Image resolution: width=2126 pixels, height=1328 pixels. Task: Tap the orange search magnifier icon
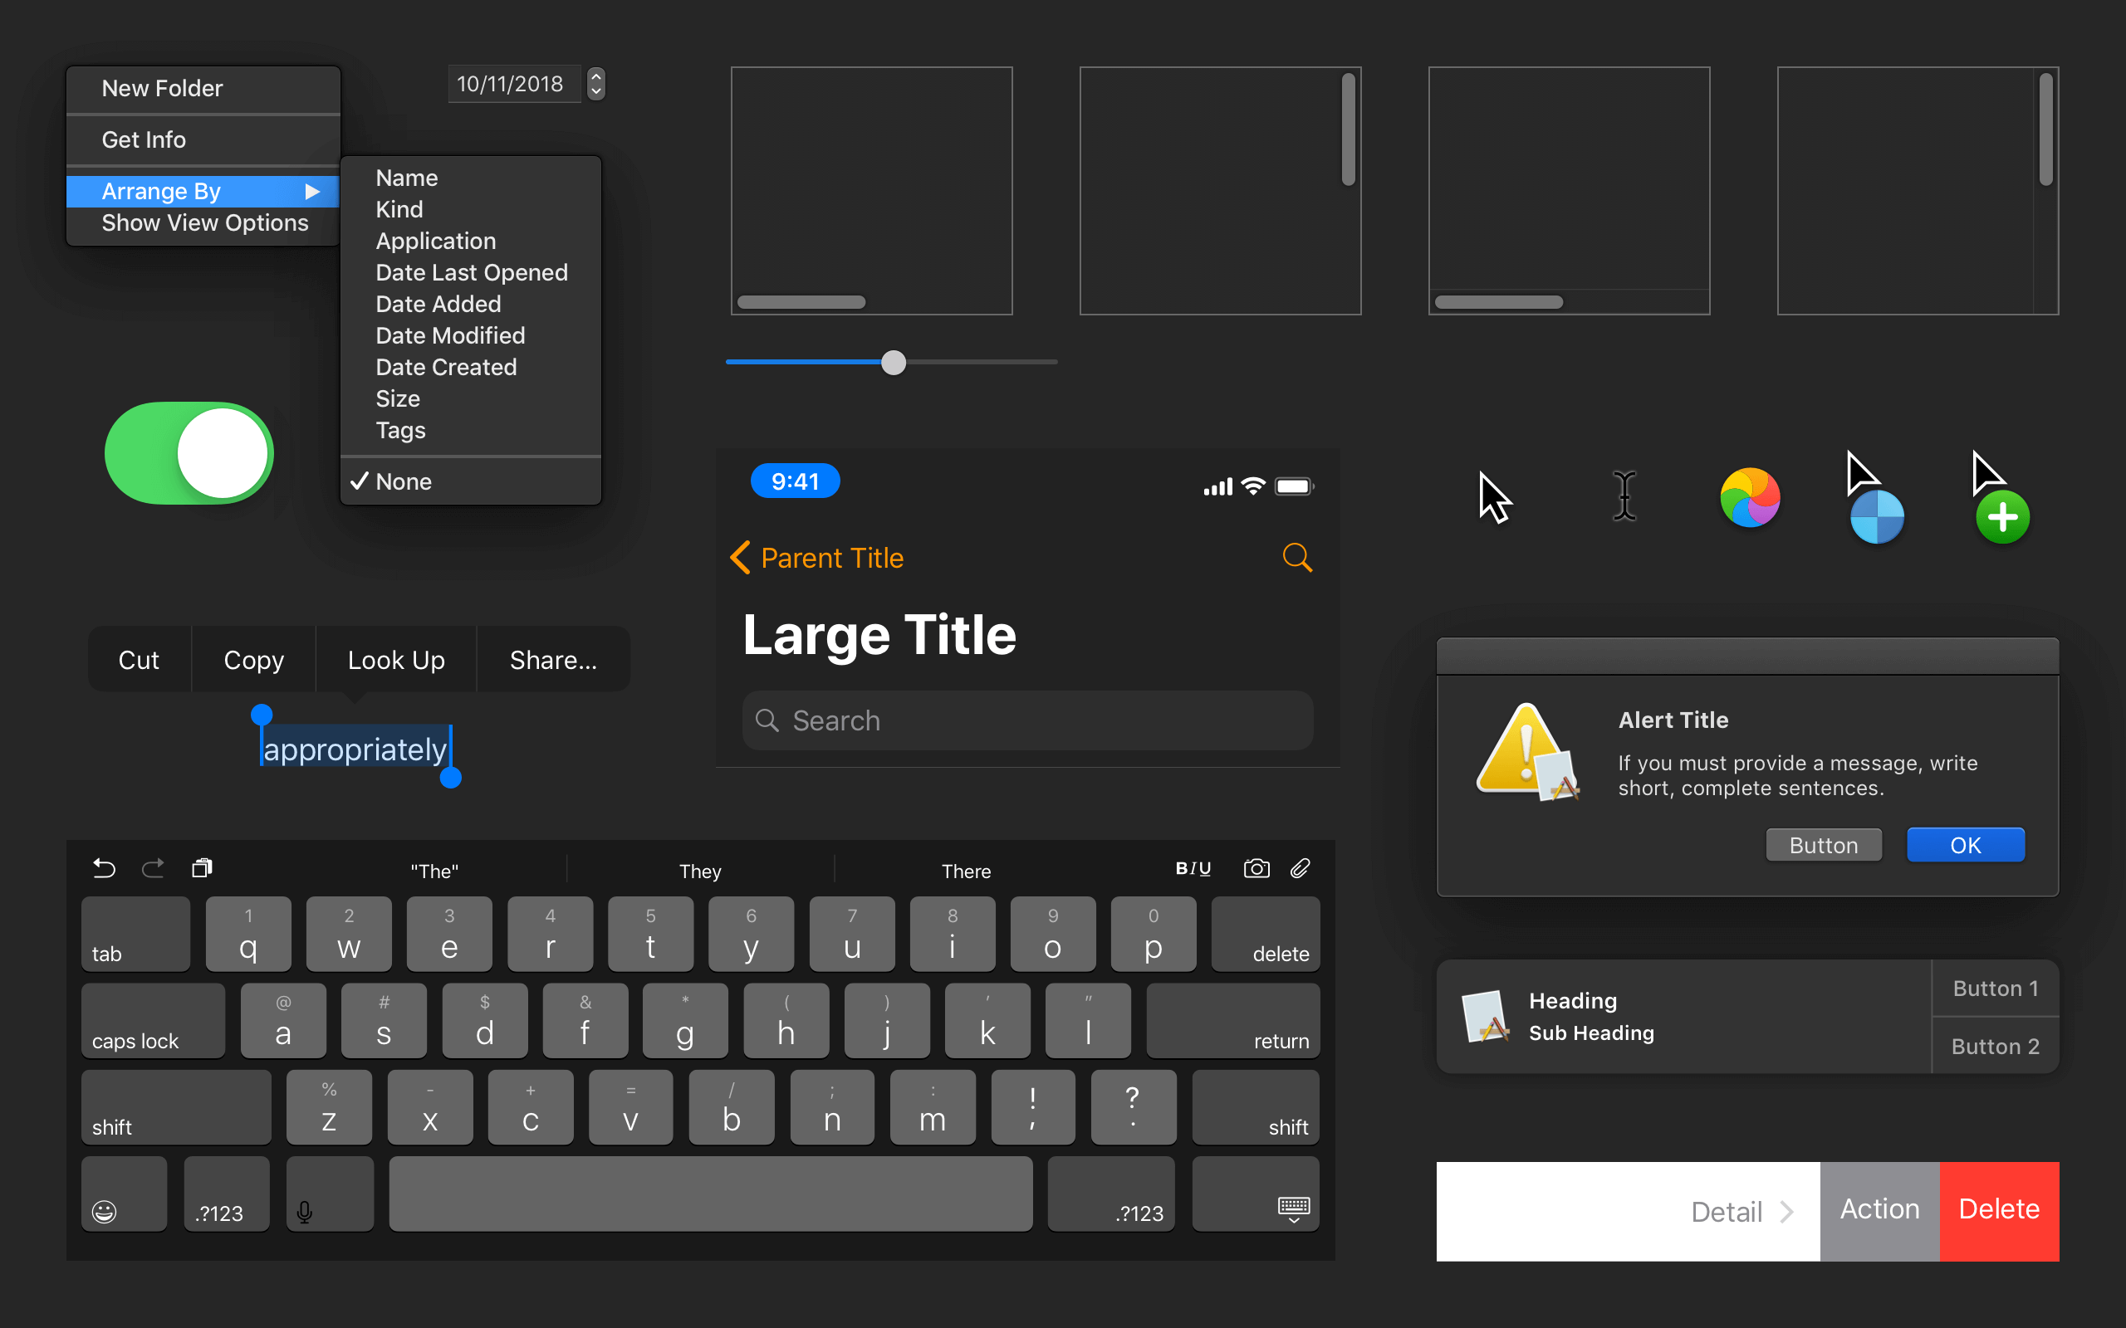click(x=1296, y=558)
